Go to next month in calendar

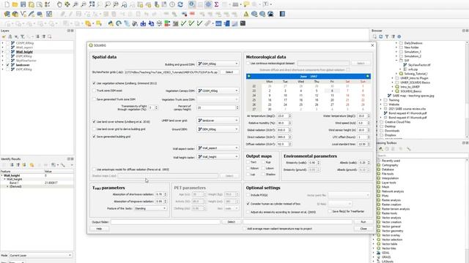(368, 76)
